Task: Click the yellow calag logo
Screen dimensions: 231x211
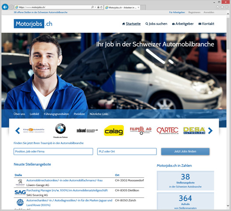Action: (114, 131)
